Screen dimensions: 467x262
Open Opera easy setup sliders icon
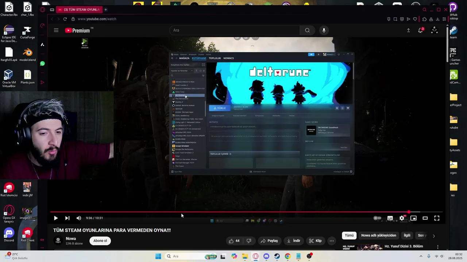(444, 19)
